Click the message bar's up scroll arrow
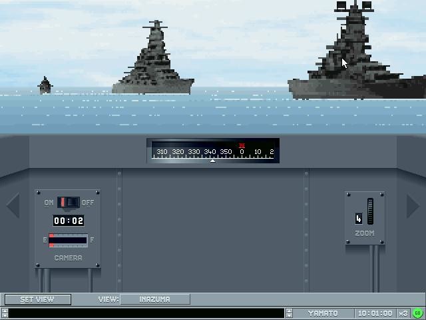This screenshot has width=426, height=320. [5, 311]
